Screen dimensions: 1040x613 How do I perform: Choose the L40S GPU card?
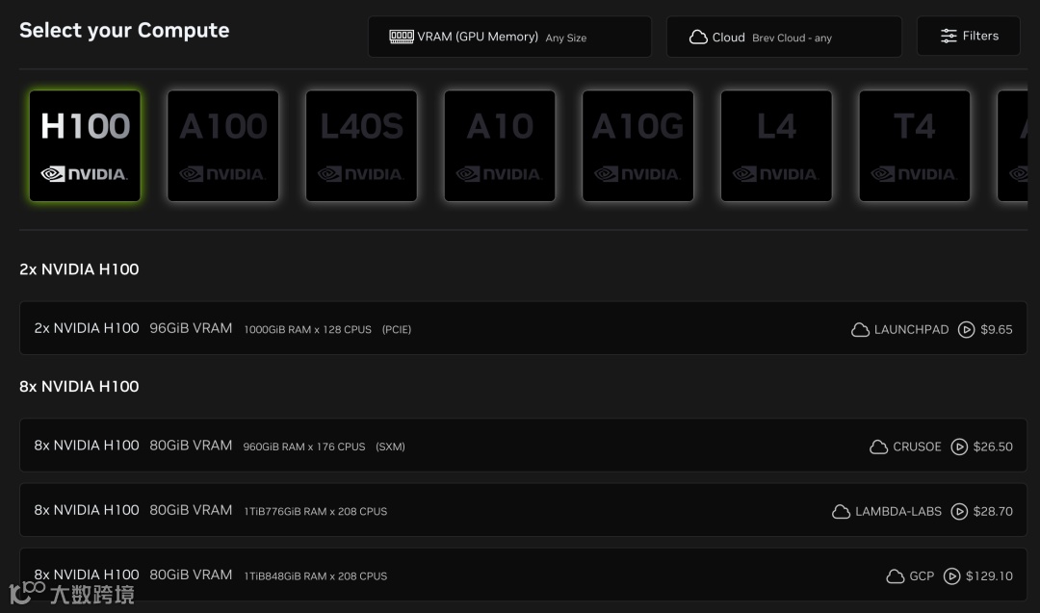click(x=361, y=146)
